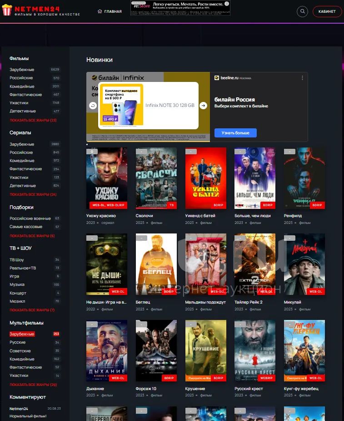This screenshot has width=344, height=421.
Task: Open Микулай movie poster
Action: click(304, 264)
